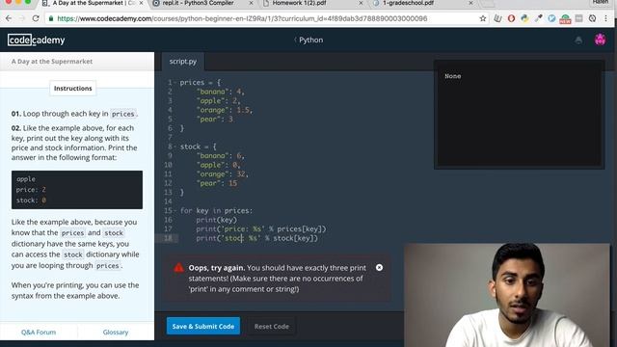This screenshot has width=617, height=347.
Task: Close the repl.it Python3 Compiler tab
Action: [252, 3]
